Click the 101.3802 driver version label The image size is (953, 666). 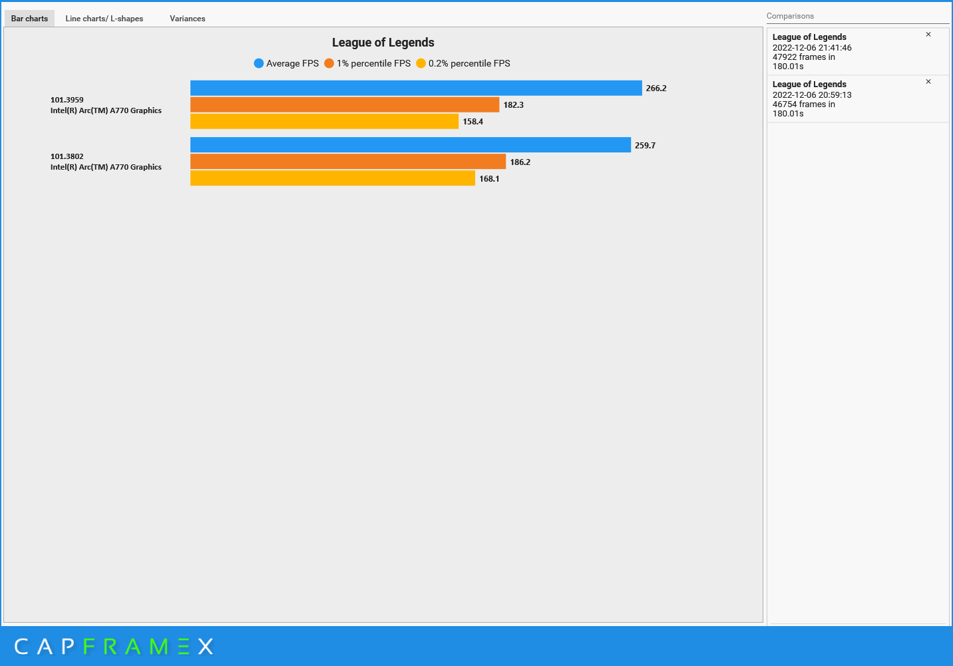pos(67,156)
